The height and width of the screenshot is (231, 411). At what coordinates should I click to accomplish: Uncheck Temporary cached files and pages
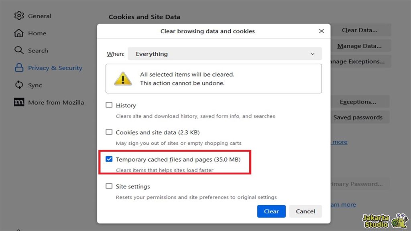(x=109, y=159)
